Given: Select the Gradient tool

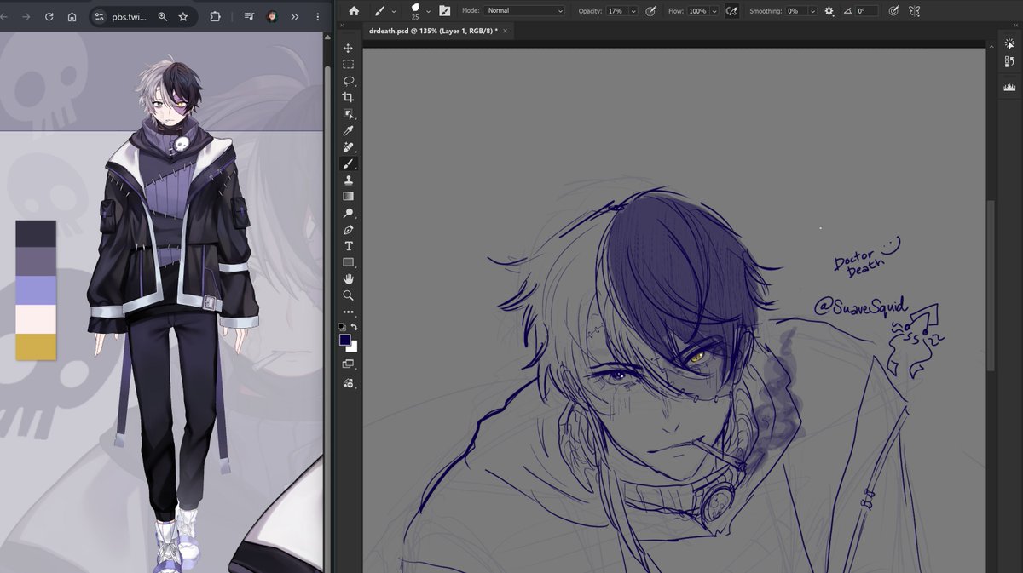Looking at the screenshot, I should (x=348, y=197).
